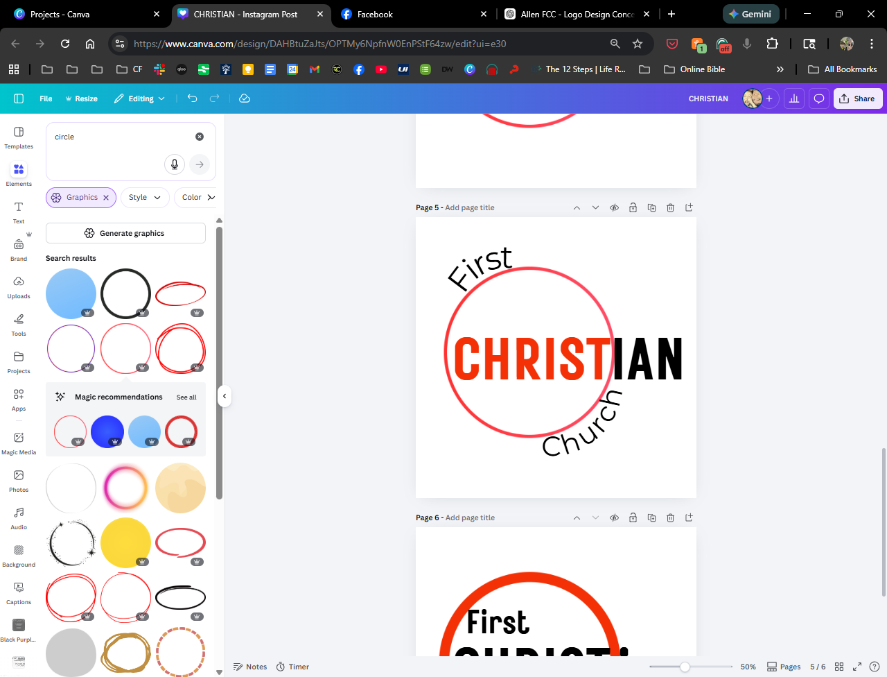The height and width of the screenshot is (677, 887).
Task: Remove the Graphics filter chip
Action: 106,198
